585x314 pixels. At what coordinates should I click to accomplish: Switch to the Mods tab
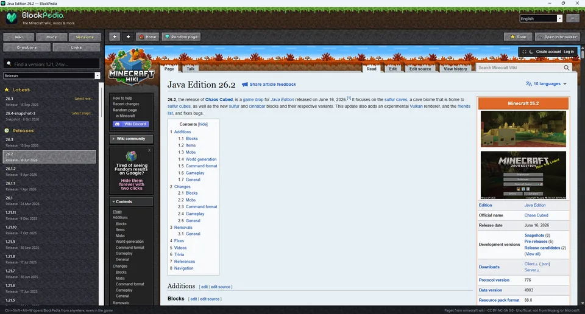tap(52, 37)
